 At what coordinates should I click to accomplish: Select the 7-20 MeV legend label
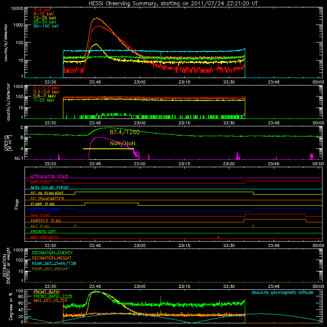pyautogui.click(x=44, y=100)
